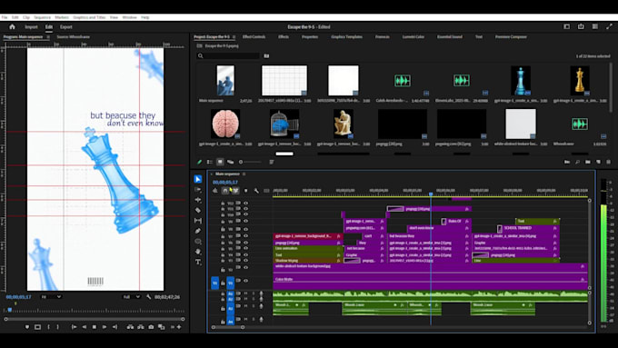Mute audio track A1

point(246,293)
